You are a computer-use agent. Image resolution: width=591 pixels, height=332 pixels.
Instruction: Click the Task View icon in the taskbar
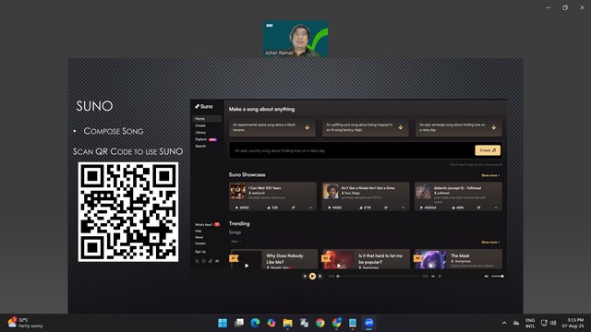239,323
